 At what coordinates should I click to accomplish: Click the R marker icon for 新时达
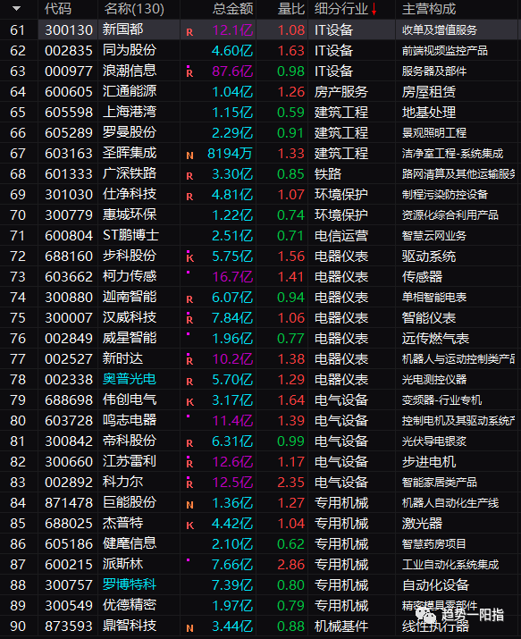(189, 360)
